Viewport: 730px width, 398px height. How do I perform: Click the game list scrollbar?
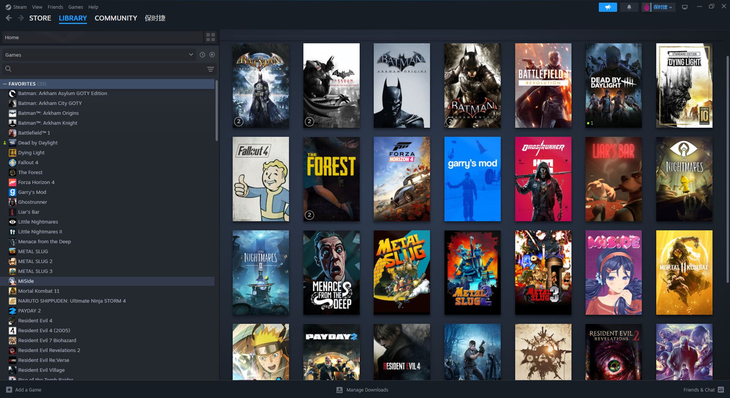pos(216,110)
